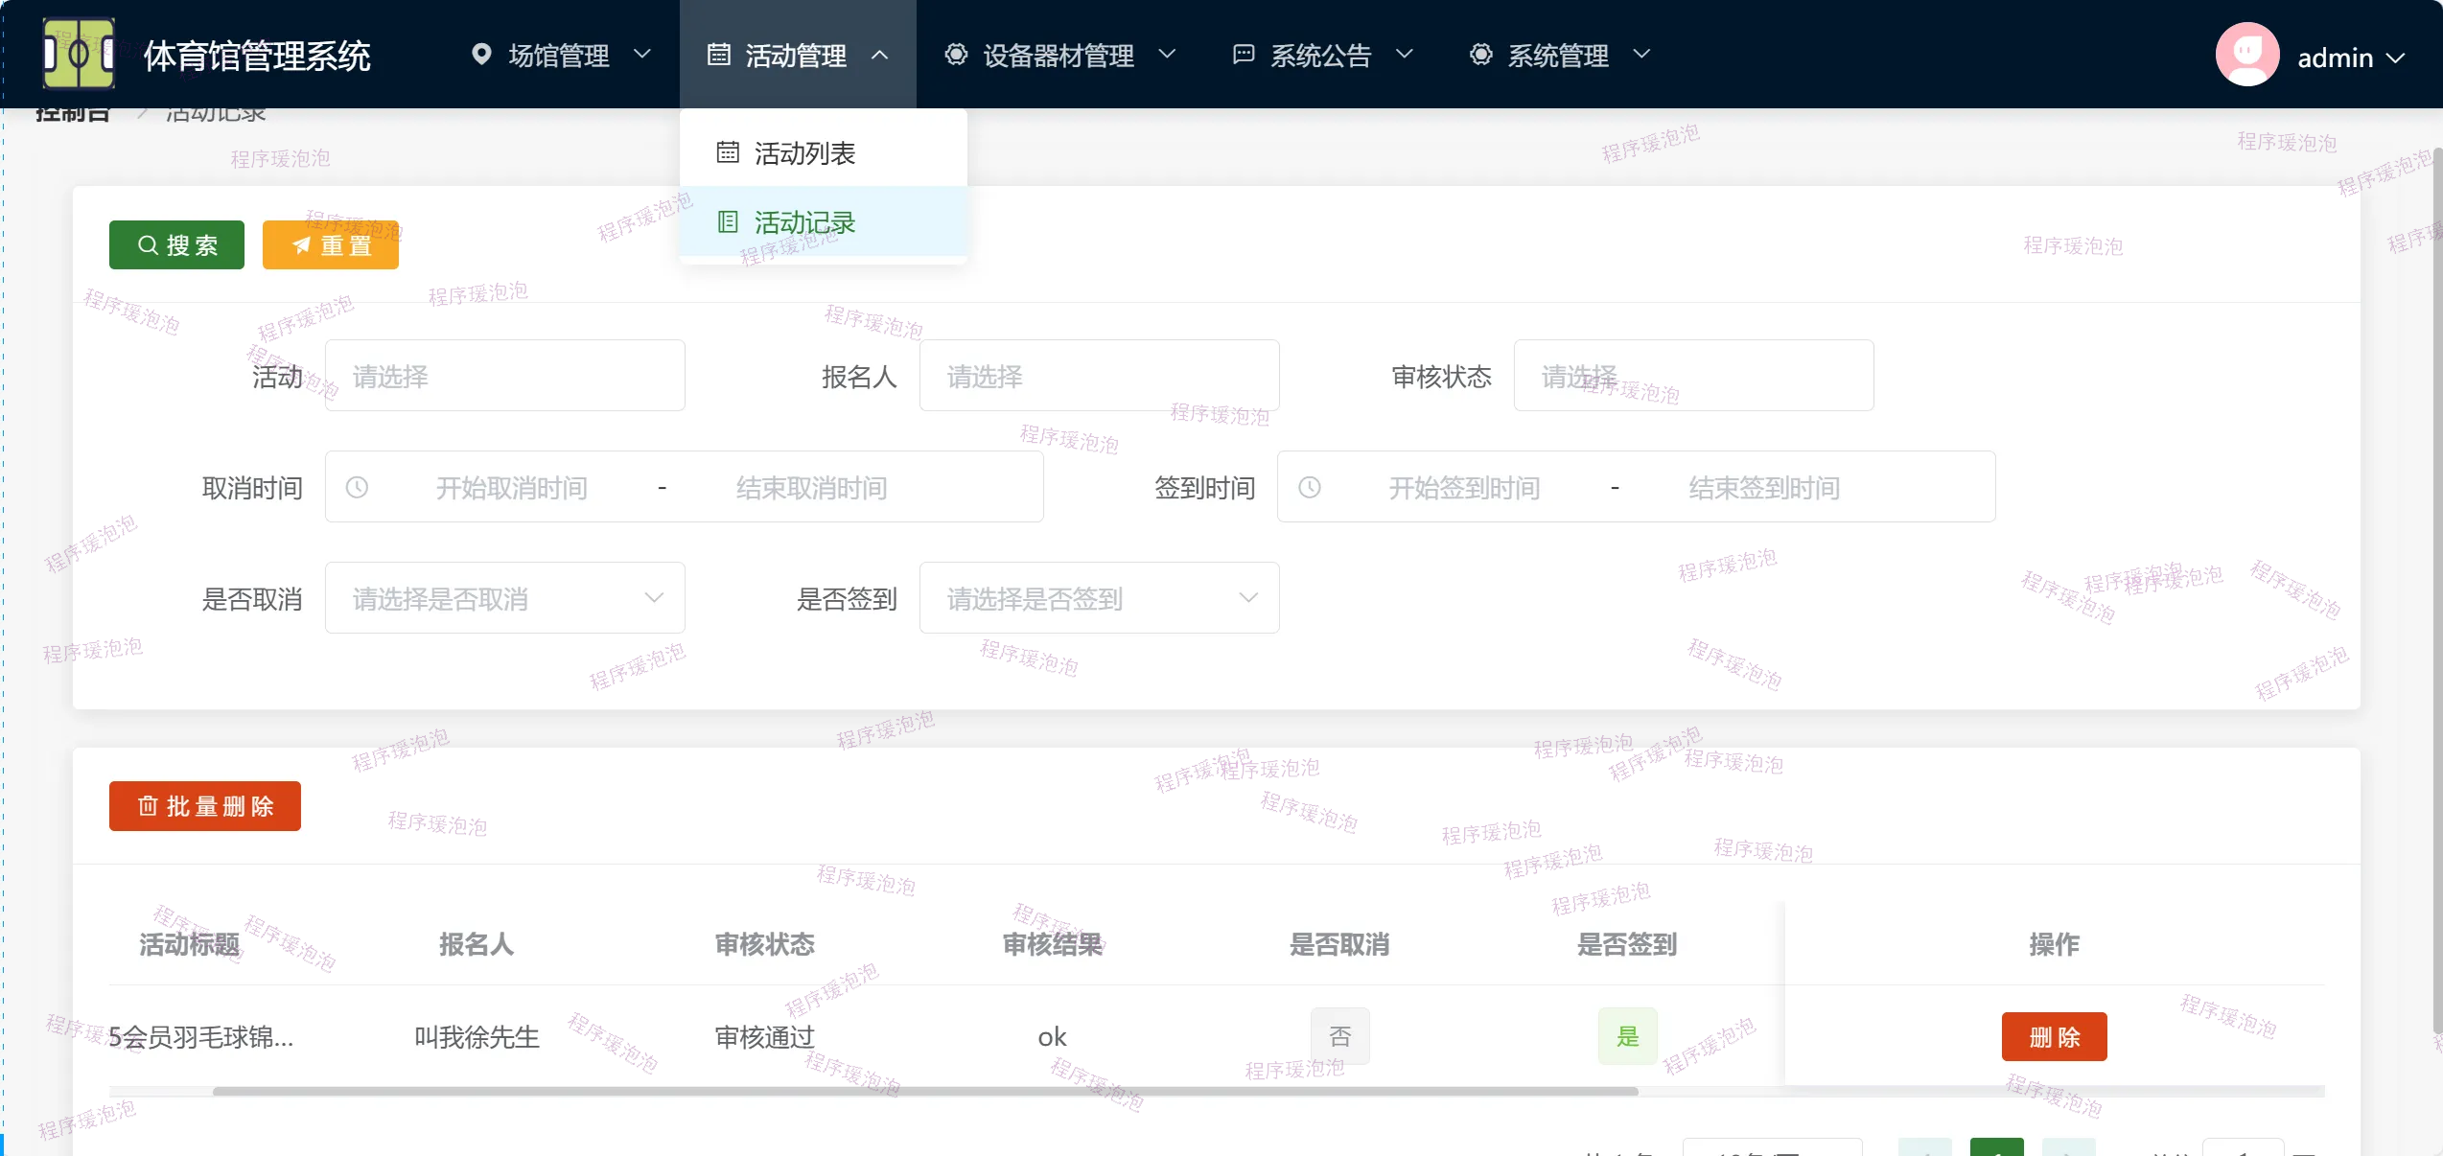Click the gear icon beside 系统管理
The height and width of the screenshot is (1156, 2443).
pyautogui.click(x=1480, y=55)
